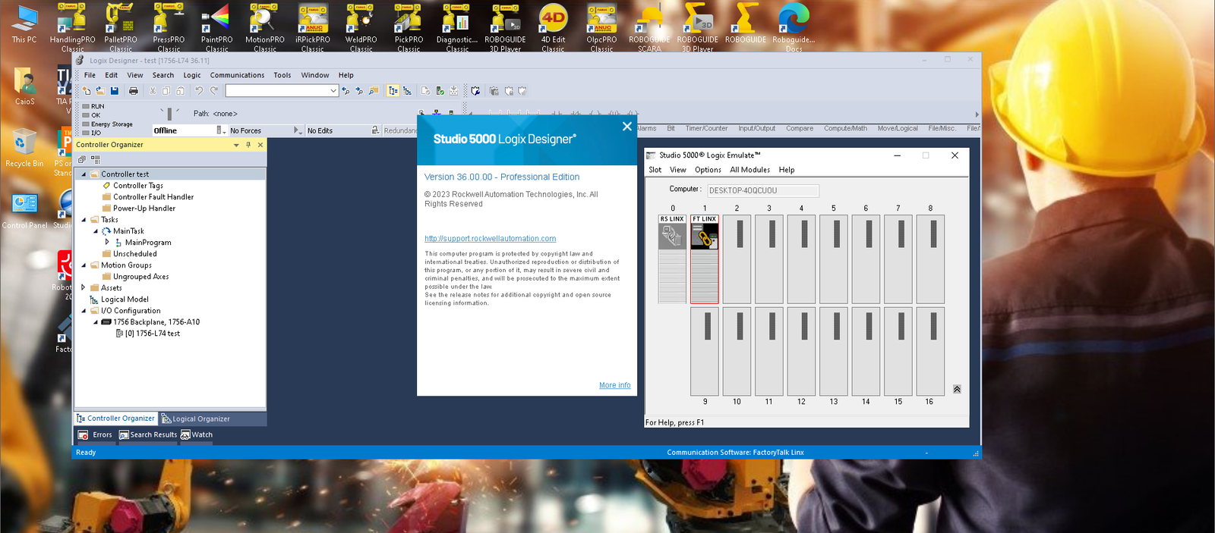Expand the MainProgram tree node
Viewport: 1215px width, 533px height.
(107, 243)
